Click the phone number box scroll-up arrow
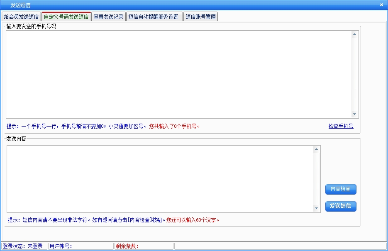Screen dimensions: 388x251 click(354, 34)
